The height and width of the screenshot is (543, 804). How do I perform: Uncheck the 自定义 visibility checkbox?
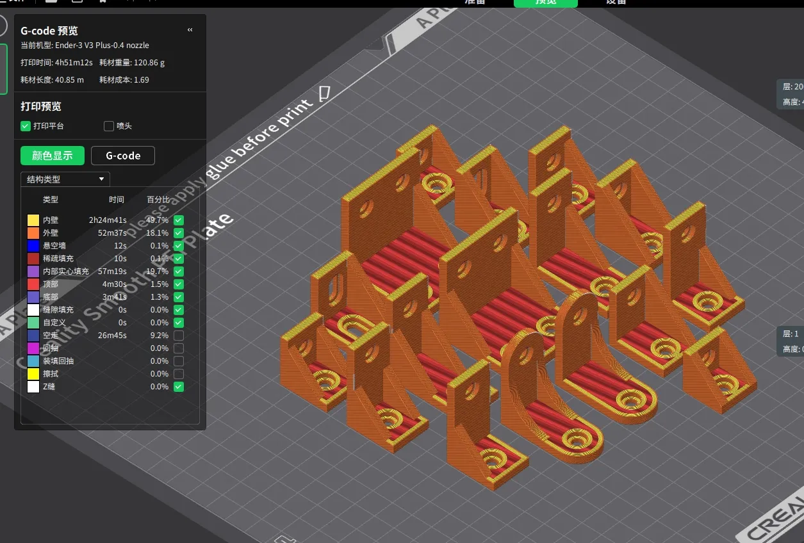coord(179,323)
